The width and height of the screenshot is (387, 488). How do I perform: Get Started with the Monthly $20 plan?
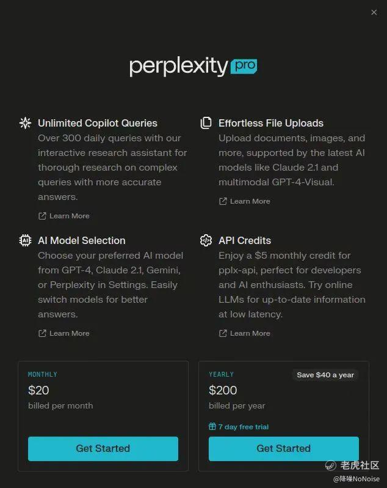click(103, 448)
